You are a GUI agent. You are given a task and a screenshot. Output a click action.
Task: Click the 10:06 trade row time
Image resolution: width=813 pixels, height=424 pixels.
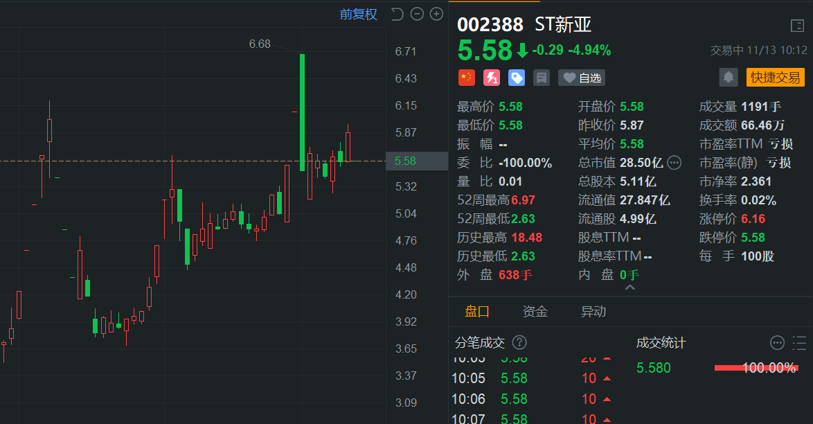pyautogui.click(x=468, y=399)
